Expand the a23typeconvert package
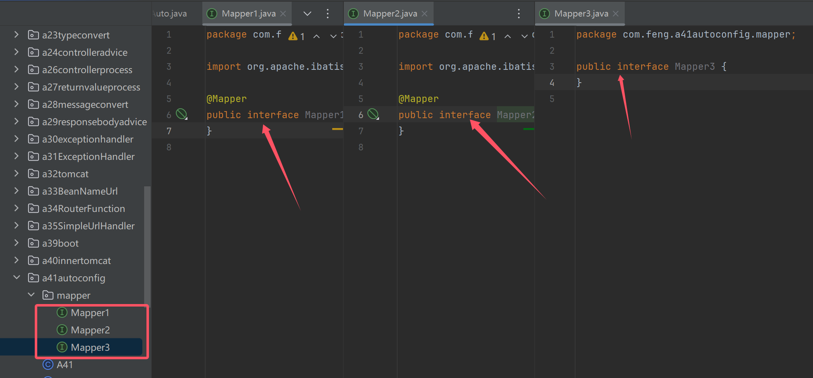 (17, 35)
